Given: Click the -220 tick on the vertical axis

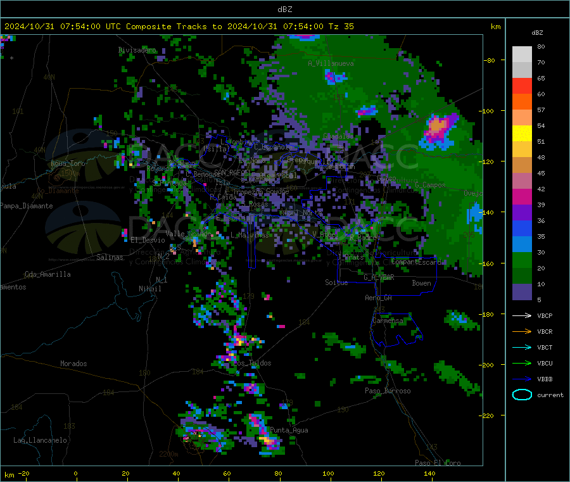Looking at the screenshot, I should (486, 416).
